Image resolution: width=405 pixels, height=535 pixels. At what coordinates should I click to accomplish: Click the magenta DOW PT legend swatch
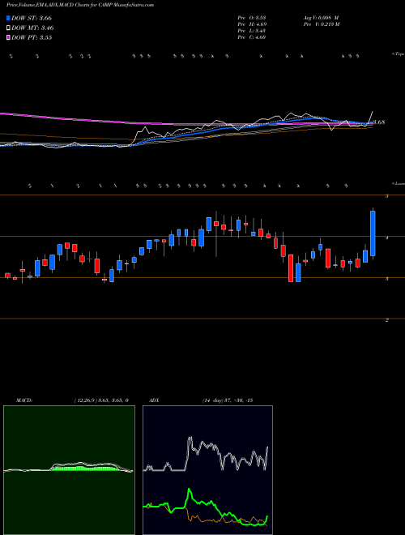8,38
